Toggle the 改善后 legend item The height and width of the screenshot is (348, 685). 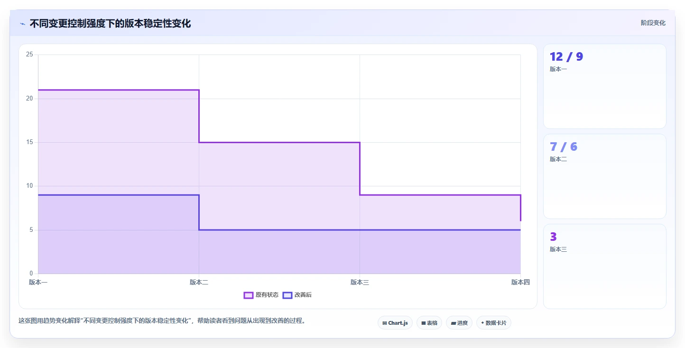297,295
